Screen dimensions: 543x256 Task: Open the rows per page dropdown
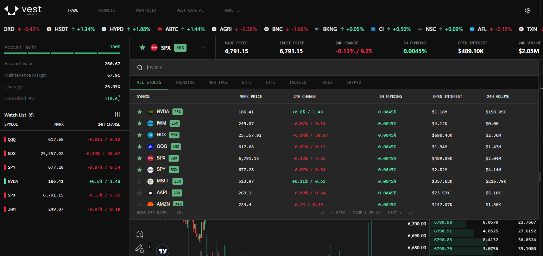coord(181,213)
